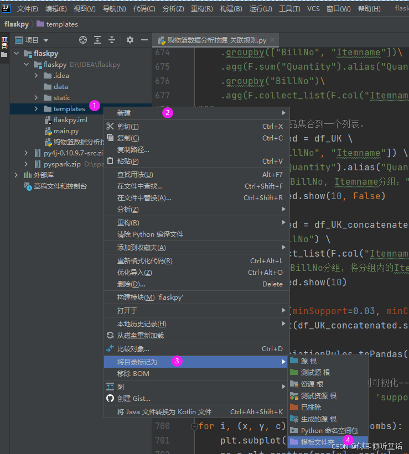Screen dimensions: 409x454
Task: Open the 本地历史记录(H) submenu
Action: tap(196, 323)
